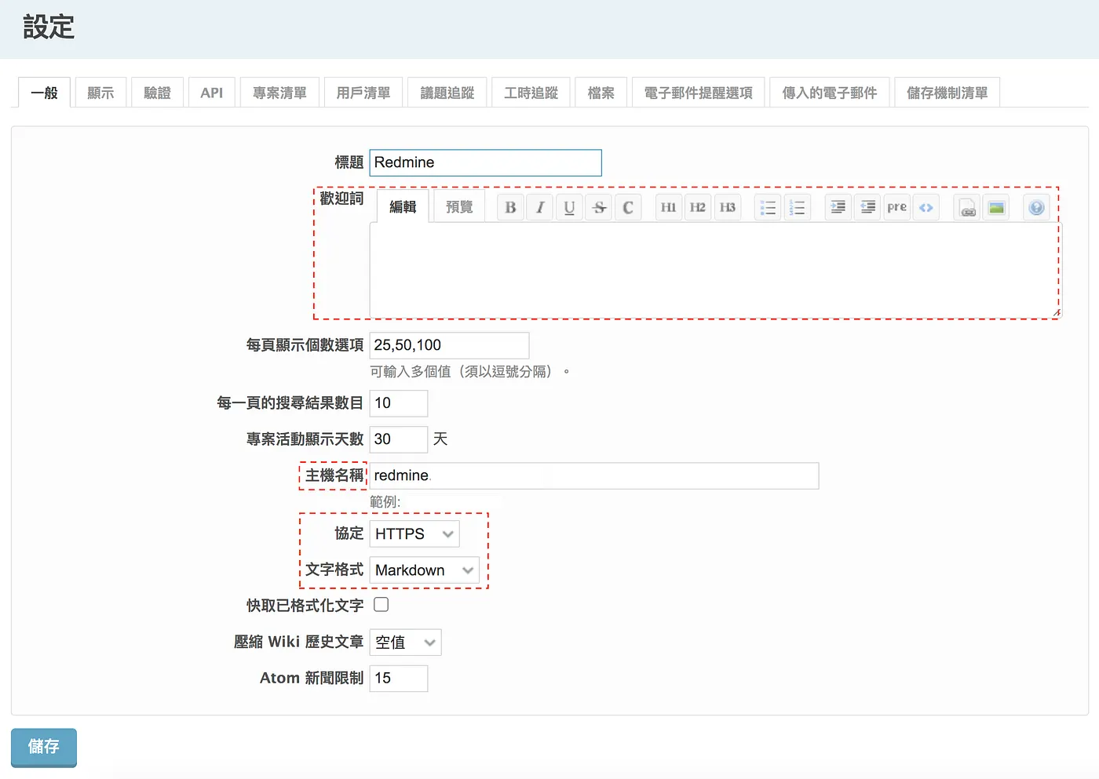This screenshot has height=779, width=1099.
Task: Insert an unordered bullet list
Action: [768, 207]
